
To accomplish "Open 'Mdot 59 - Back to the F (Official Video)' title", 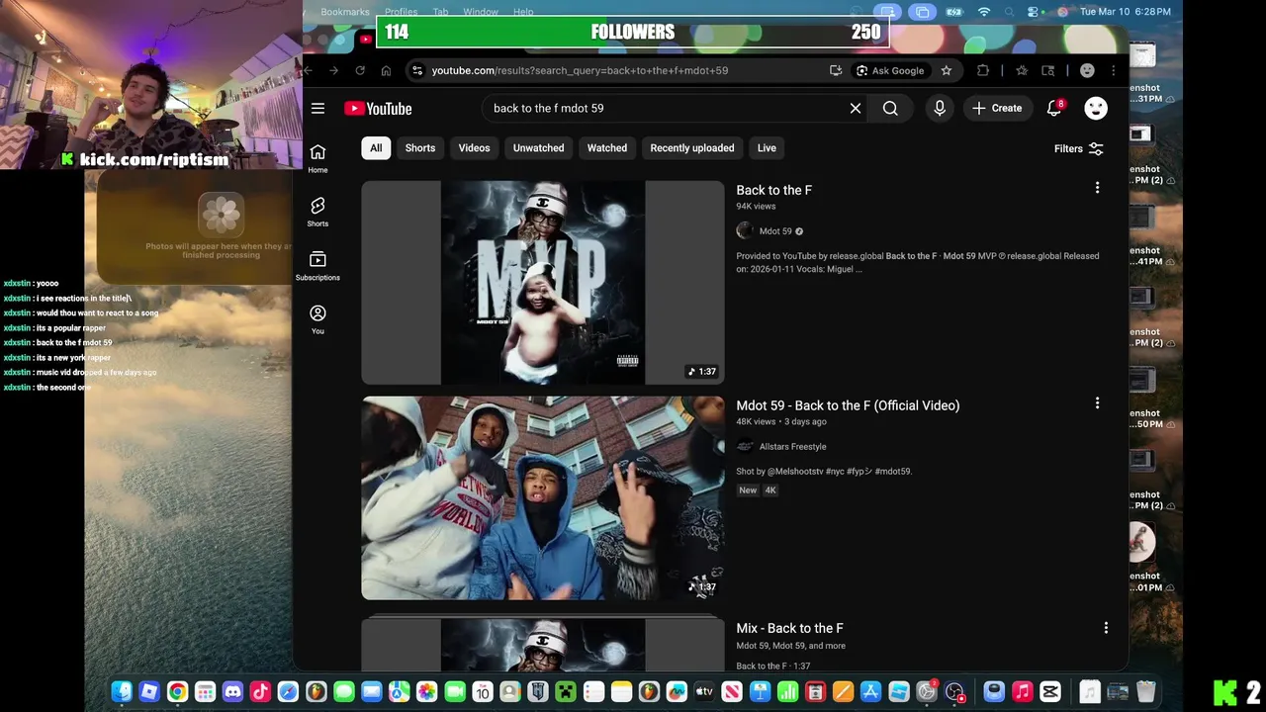I will (x=848, y=405).
